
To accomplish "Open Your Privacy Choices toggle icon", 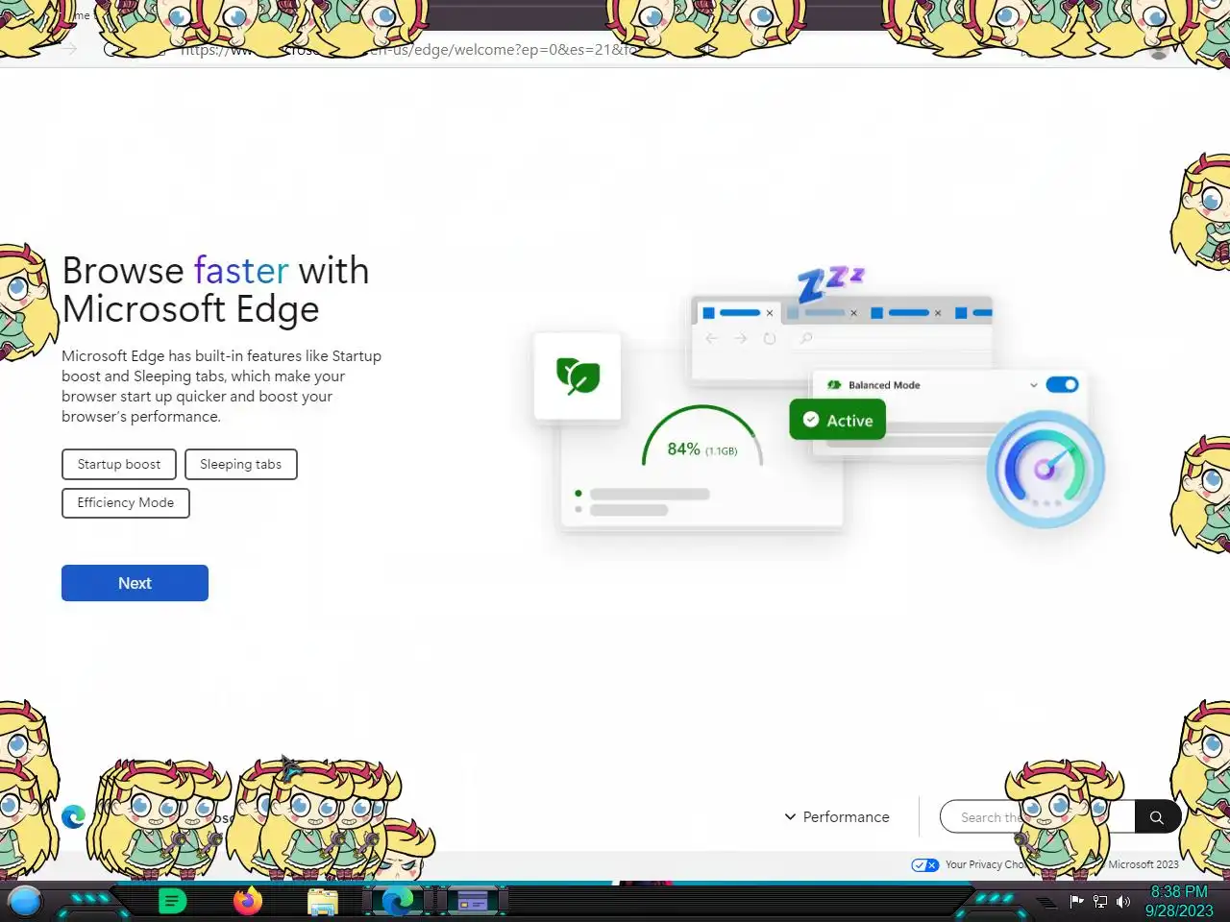I will coord(925,864).
